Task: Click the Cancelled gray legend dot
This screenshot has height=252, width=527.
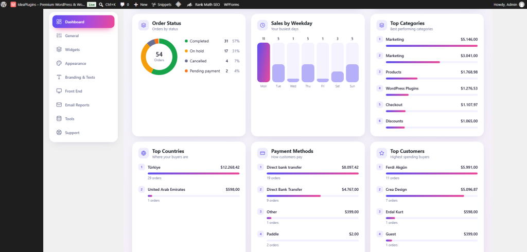Action: tap(186, 61)
